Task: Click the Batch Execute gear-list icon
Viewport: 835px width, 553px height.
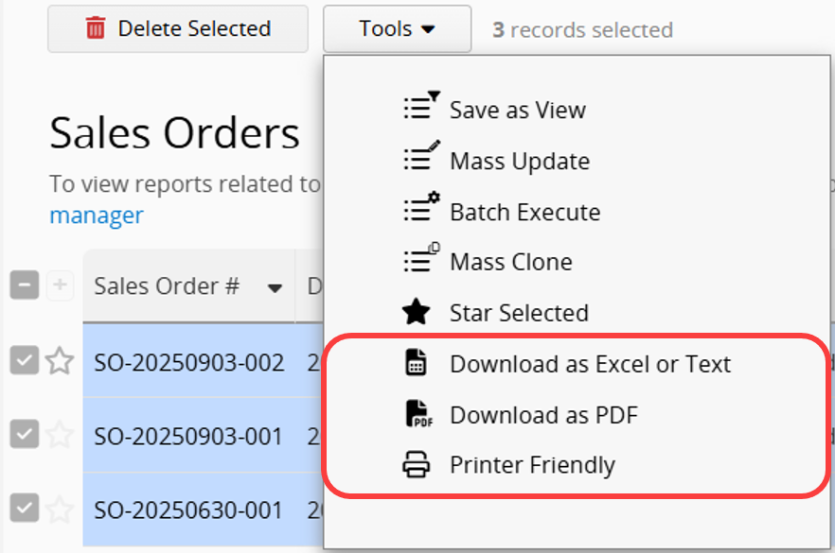Action: [x=420, y=209]
